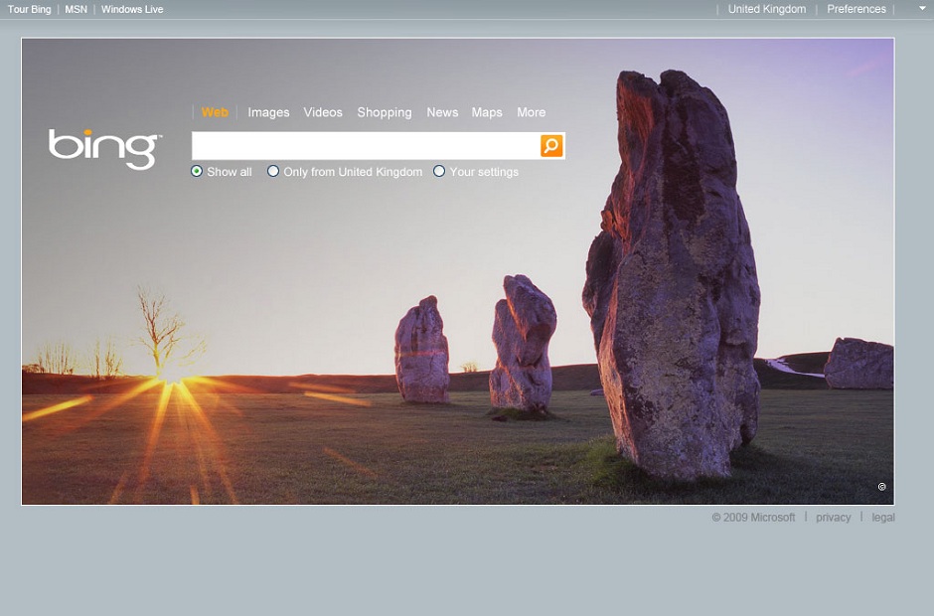Viewport: 934px width, 616px height.
Task: Select the Web search tab
Action: point(214,112)
